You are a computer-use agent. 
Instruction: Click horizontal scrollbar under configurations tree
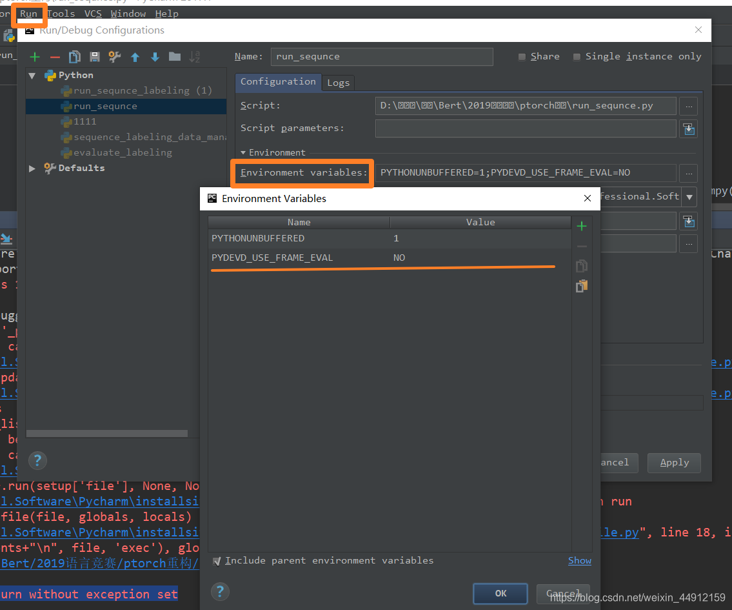click(107, 434)
